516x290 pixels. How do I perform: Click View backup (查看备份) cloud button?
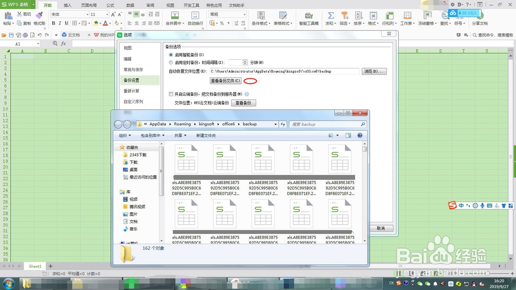point(244,103)
